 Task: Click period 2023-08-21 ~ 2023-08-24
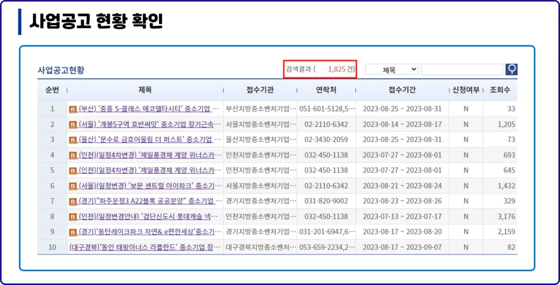pyautogui.click(x=402, y=185)
